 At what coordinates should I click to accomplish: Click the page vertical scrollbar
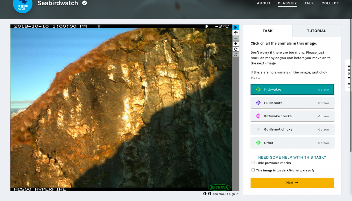(x=351, y=85)
